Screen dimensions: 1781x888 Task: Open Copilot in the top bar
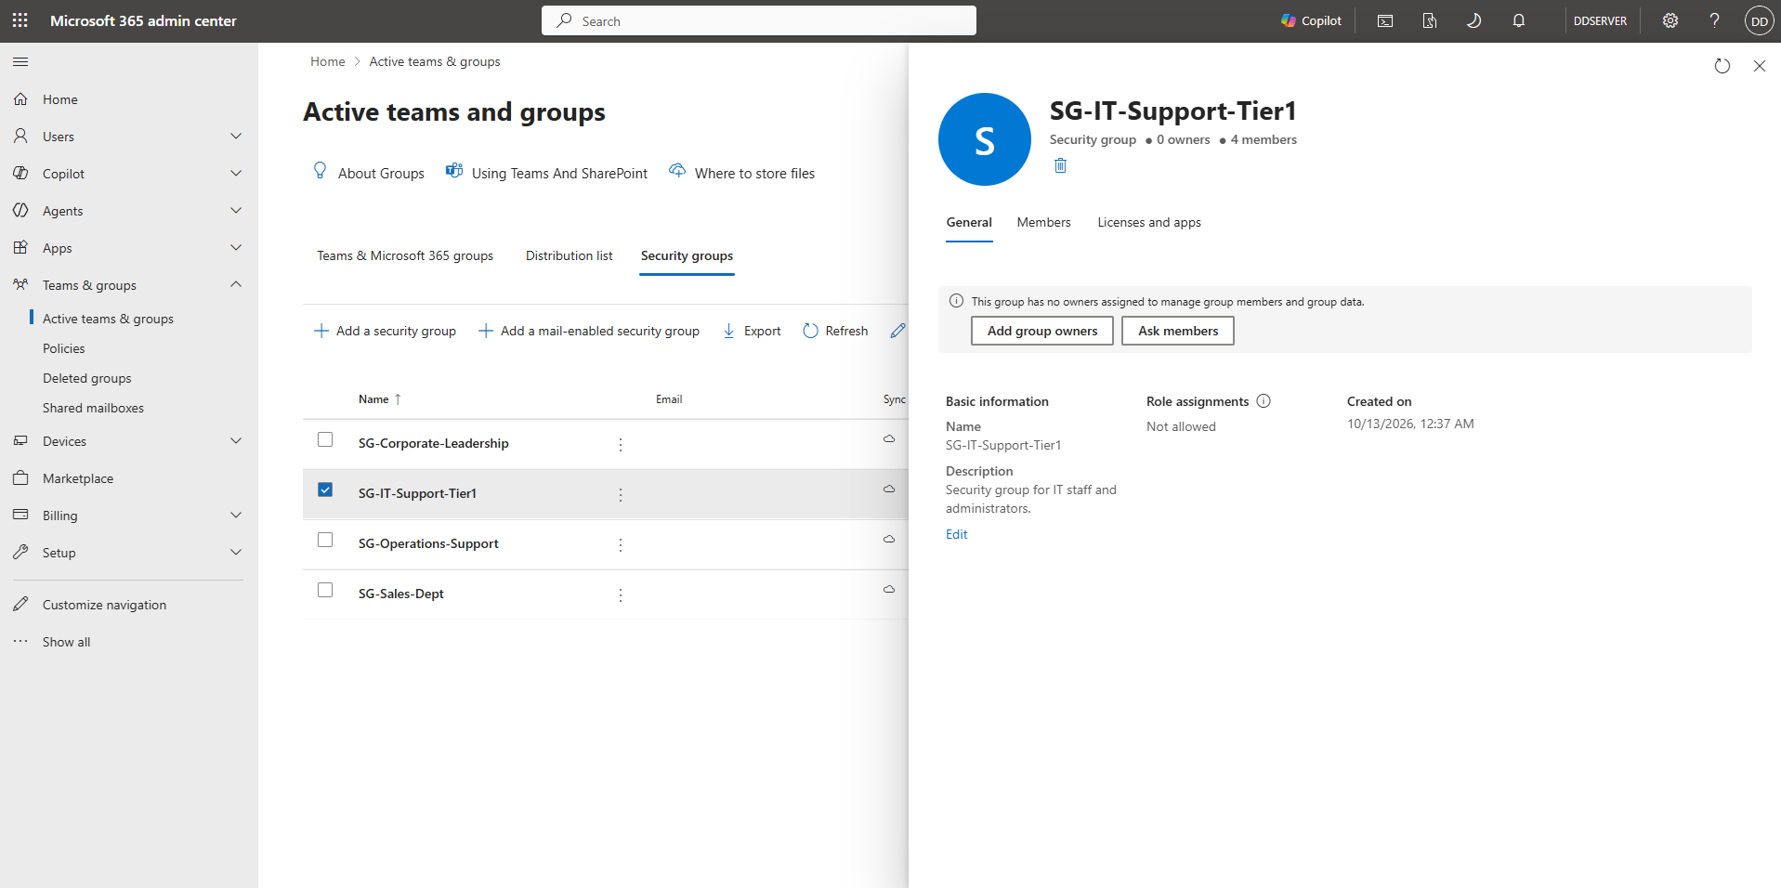pos(1311,20)
